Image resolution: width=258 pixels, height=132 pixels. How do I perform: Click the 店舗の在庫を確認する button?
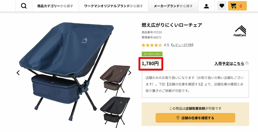tap(195, 118)
